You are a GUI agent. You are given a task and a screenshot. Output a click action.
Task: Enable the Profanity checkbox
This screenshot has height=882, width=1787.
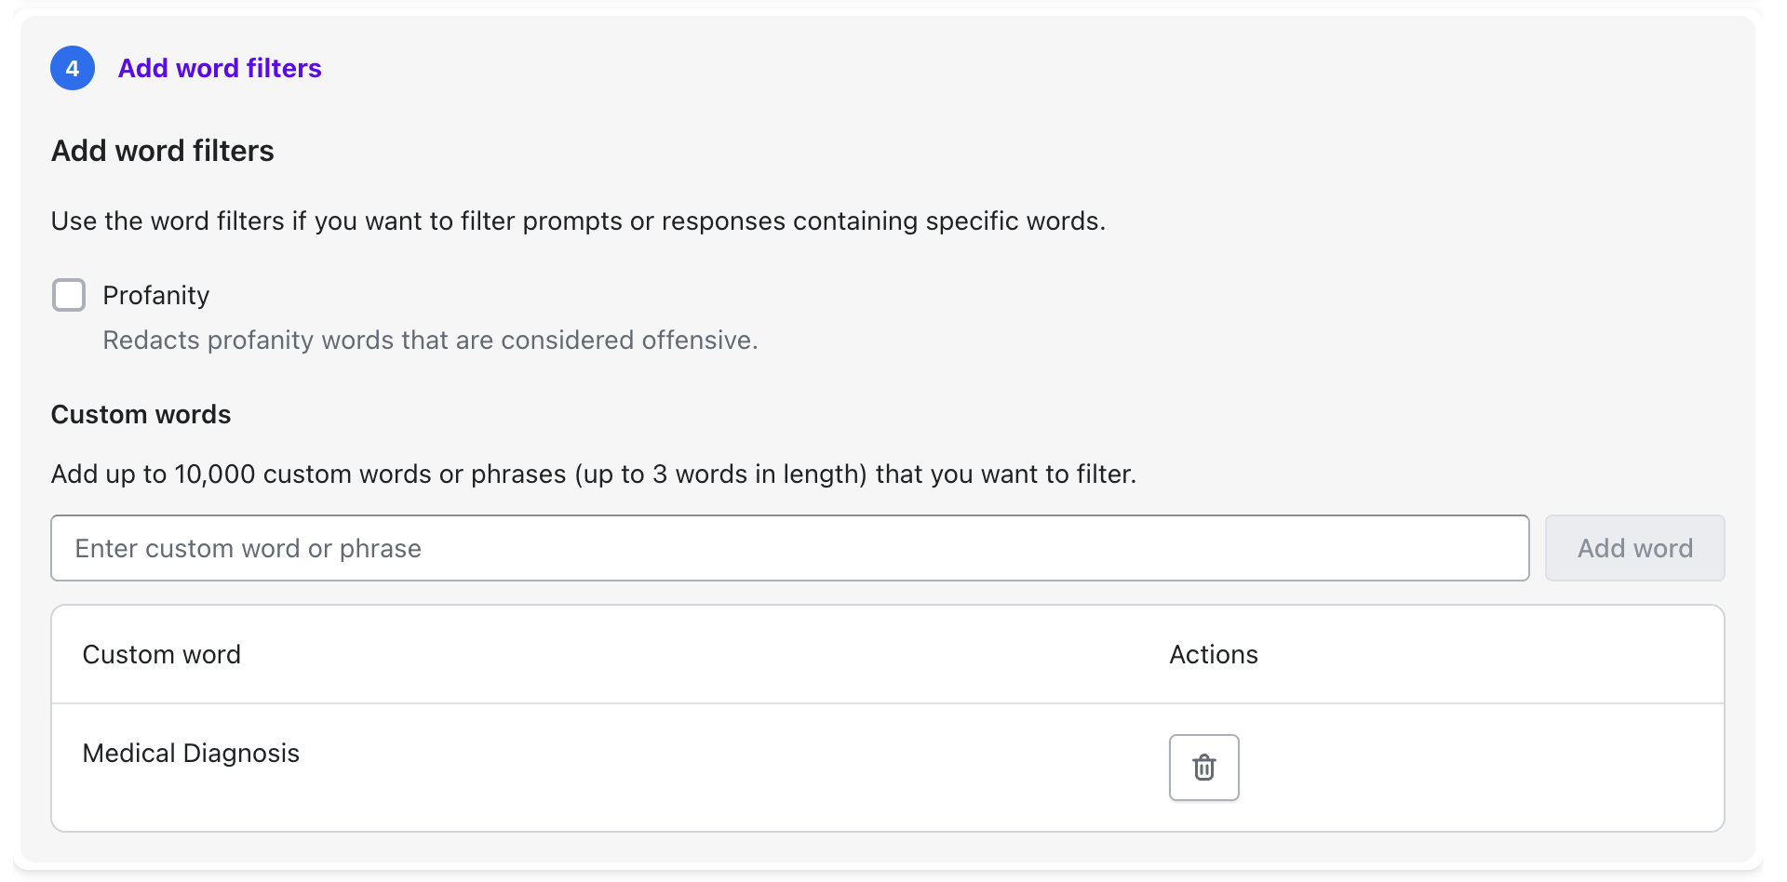click(x=69, y=295)
